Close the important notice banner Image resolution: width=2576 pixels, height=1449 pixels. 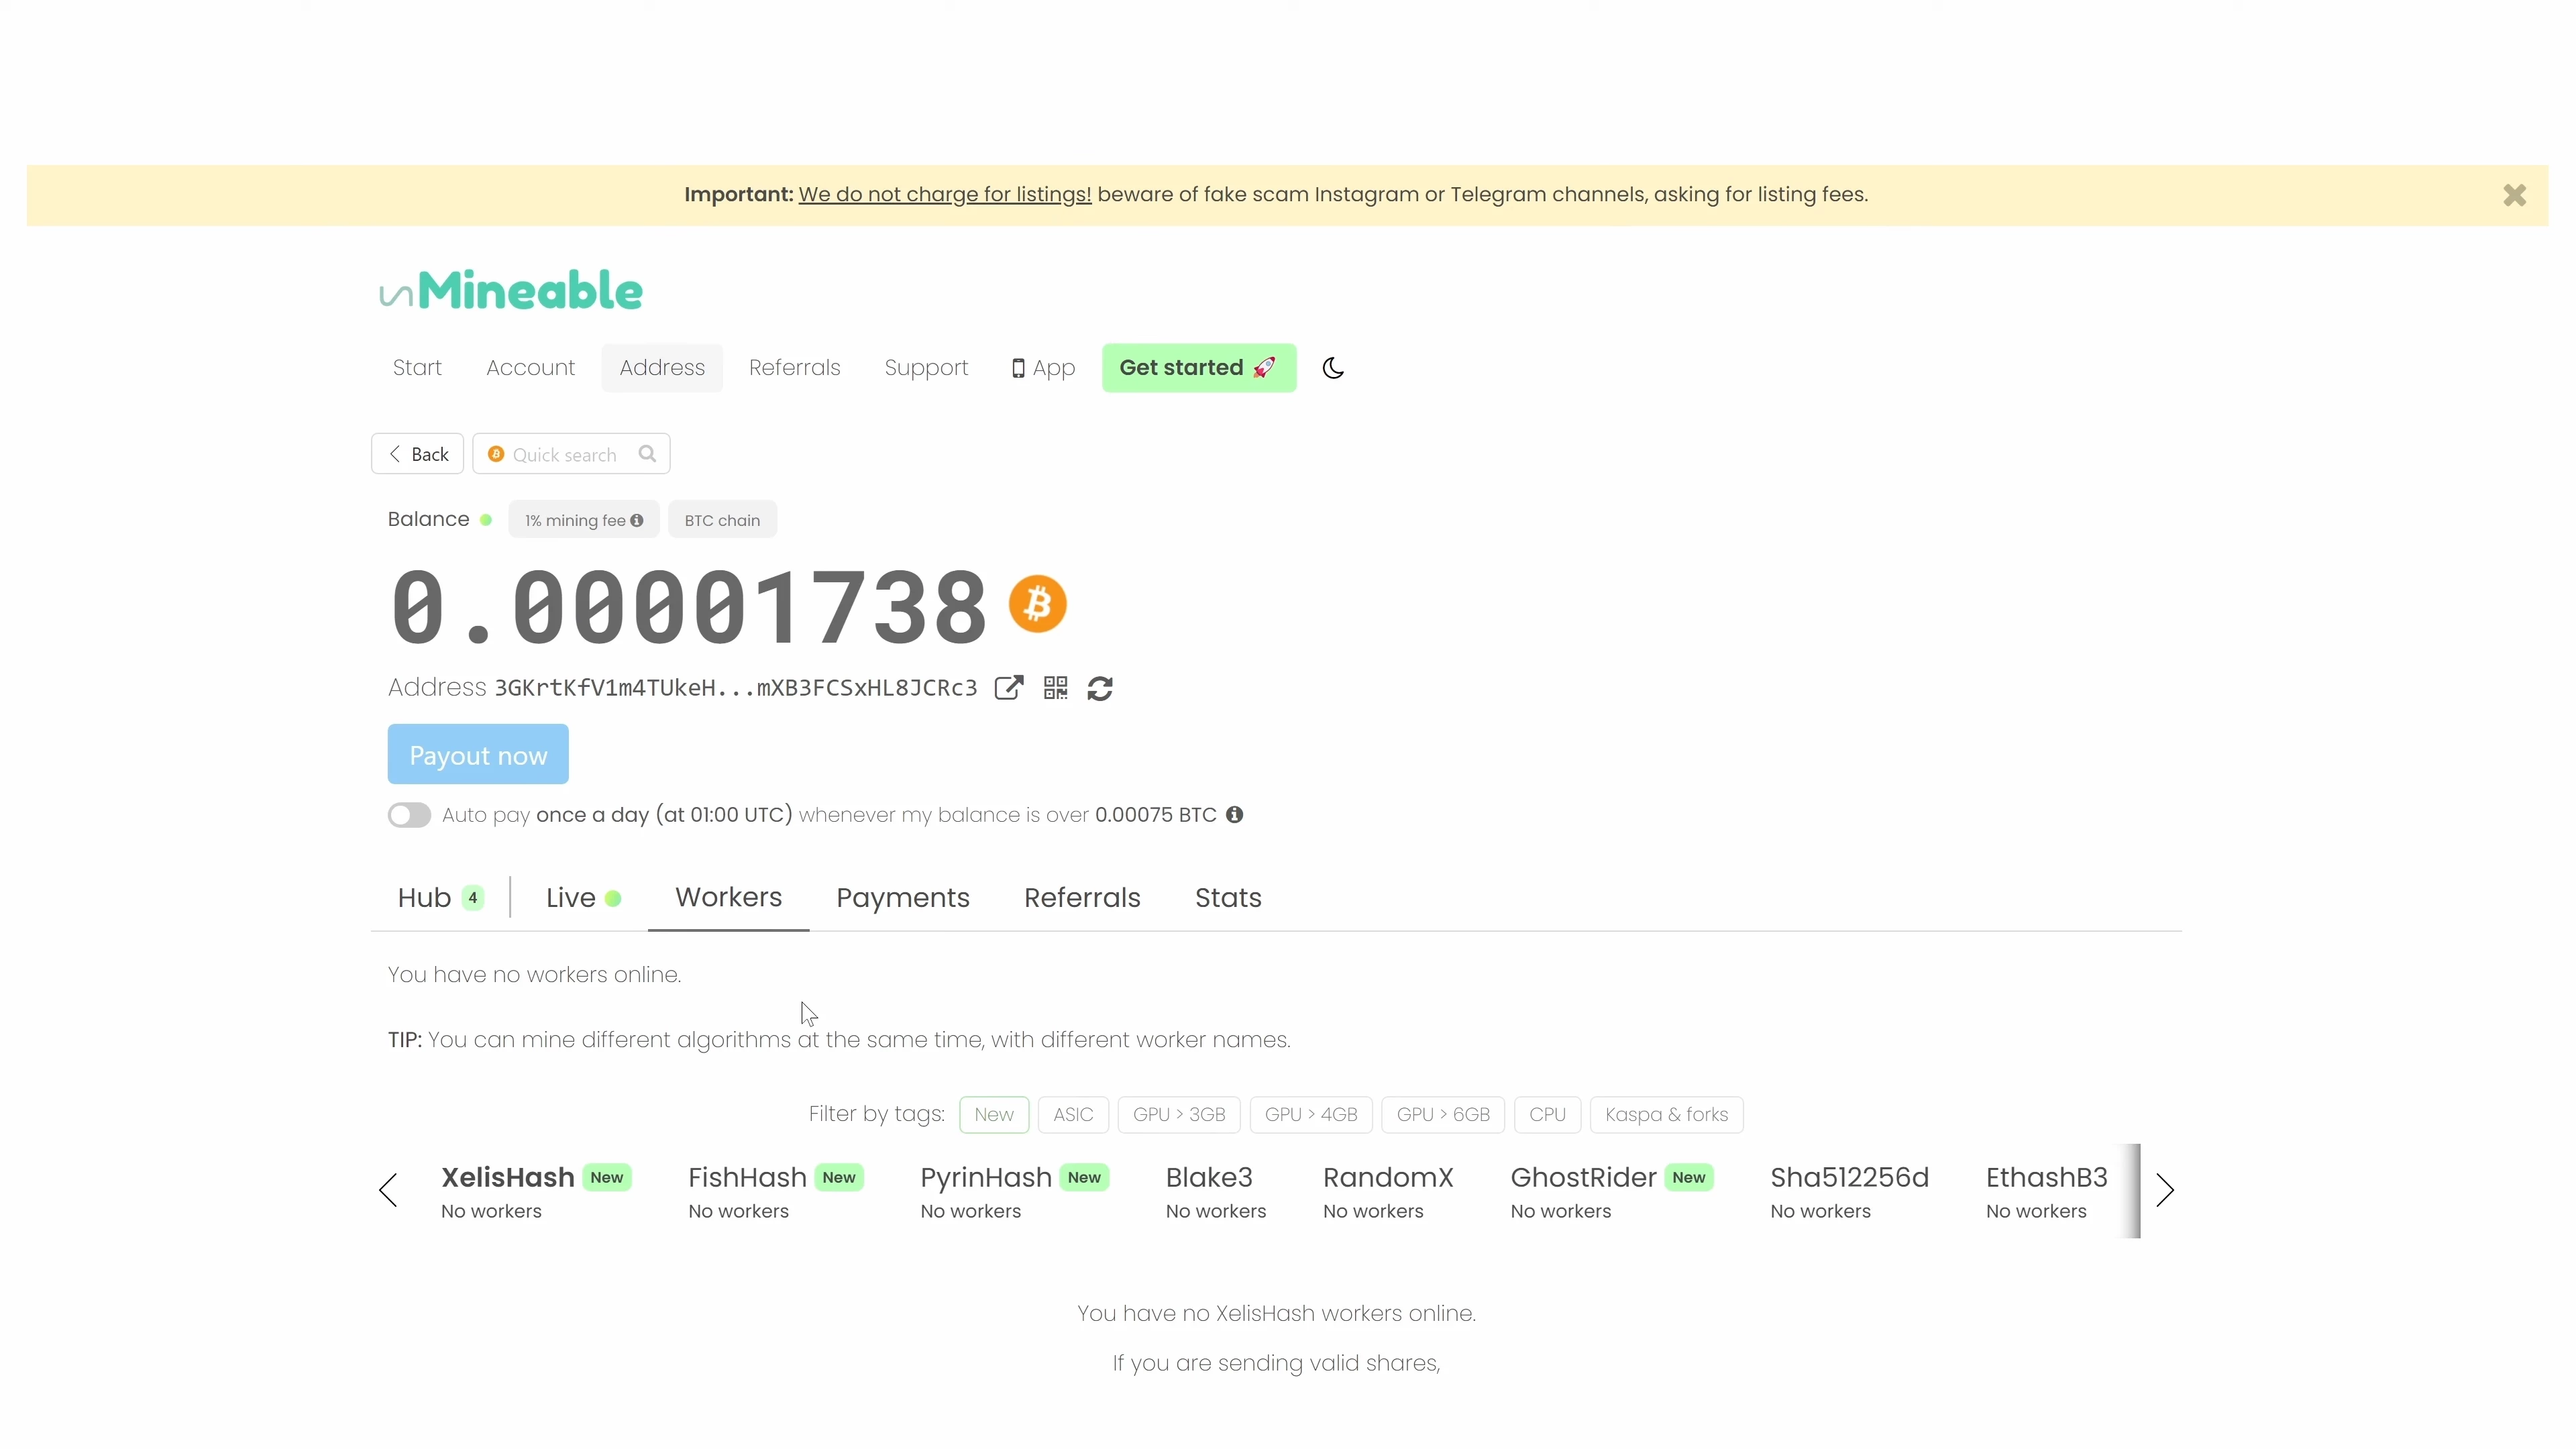(x=2514, y=195)
